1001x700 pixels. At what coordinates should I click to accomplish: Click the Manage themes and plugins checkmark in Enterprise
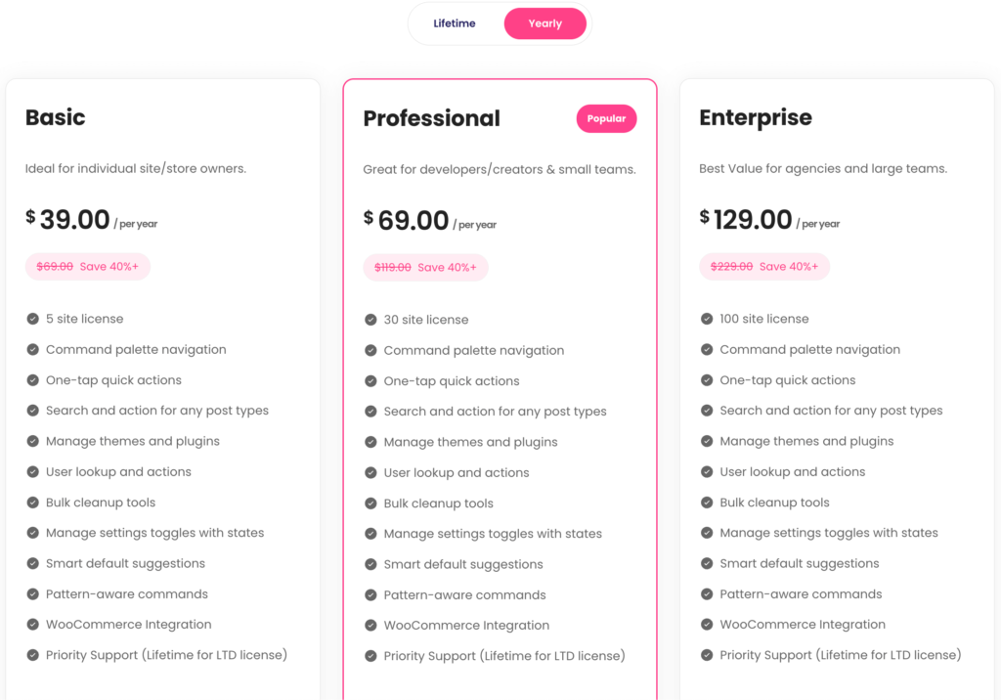707,441
